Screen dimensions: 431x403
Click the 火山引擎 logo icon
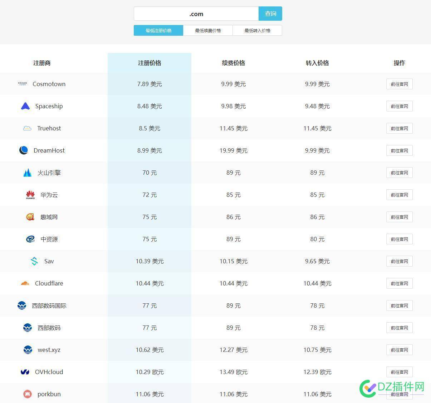pos(28,173)
